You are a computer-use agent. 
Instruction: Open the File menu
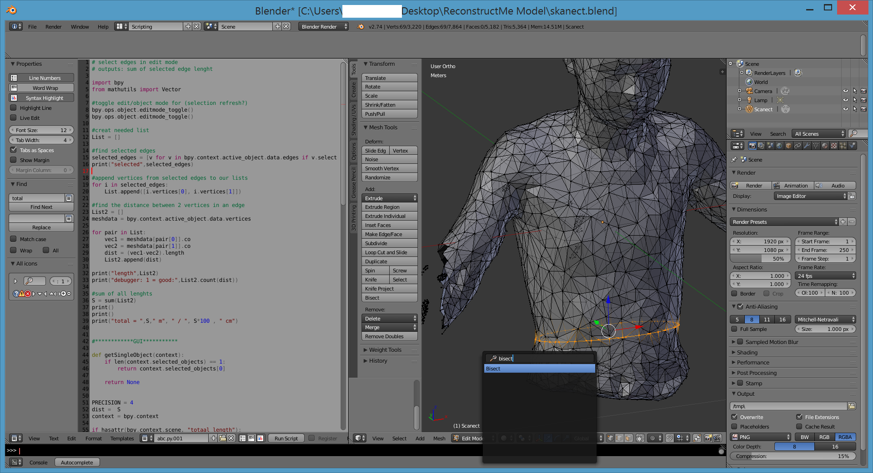(x=32, y=27)
